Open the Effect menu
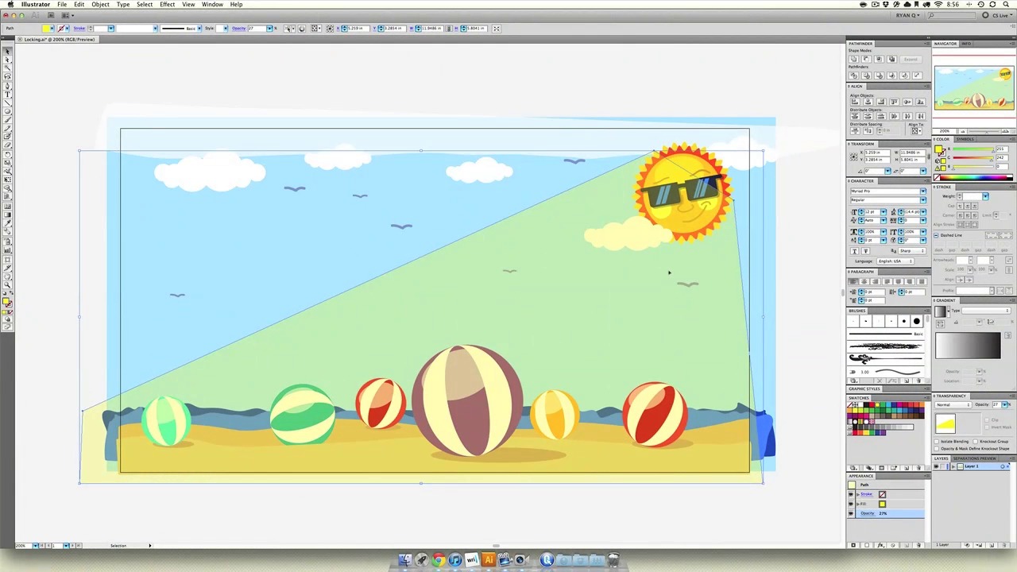Viewport: 1017px width, 572px height. click(x=167, y=4)
